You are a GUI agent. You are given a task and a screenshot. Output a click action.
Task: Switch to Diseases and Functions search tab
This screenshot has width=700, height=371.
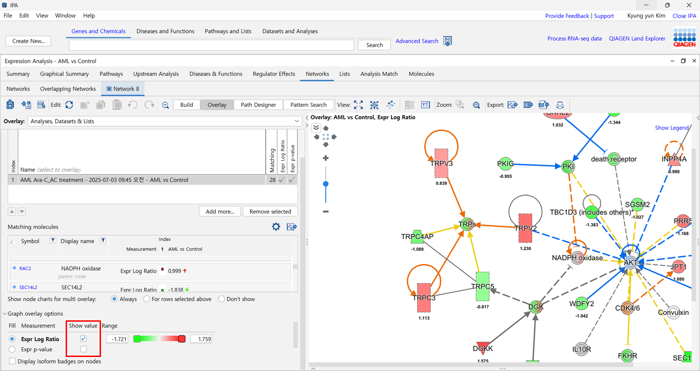tap(165, 31)
